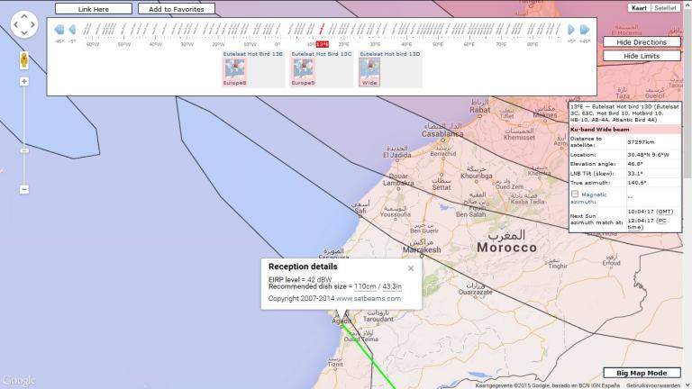The width and height of the screenshot is (692, 389).
Task: Shift 5° east with right arrow
Action: 570,30
